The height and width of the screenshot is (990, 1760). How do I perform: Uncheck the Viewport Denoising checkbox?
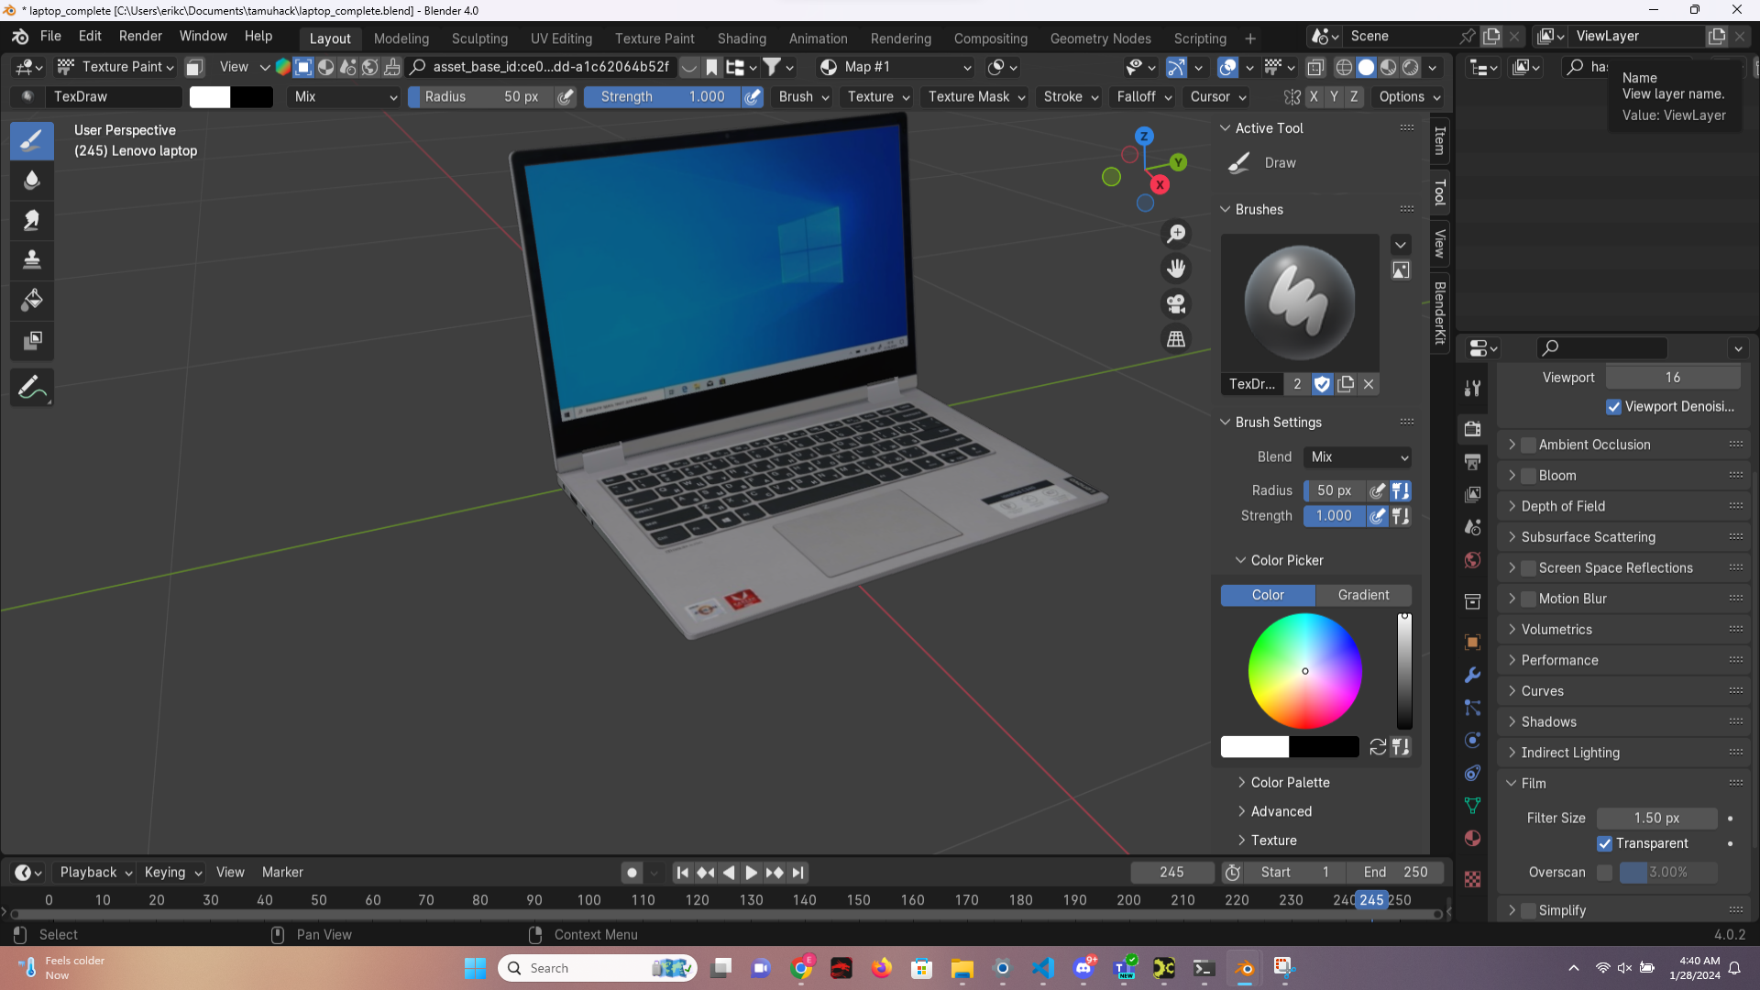tap(1613, 407)
